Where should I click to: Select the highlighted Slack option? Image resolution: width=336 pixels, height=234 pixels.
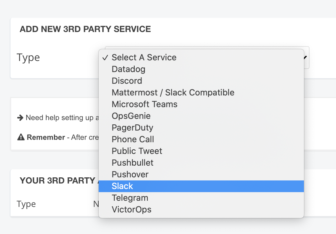(x=122, y=186)
